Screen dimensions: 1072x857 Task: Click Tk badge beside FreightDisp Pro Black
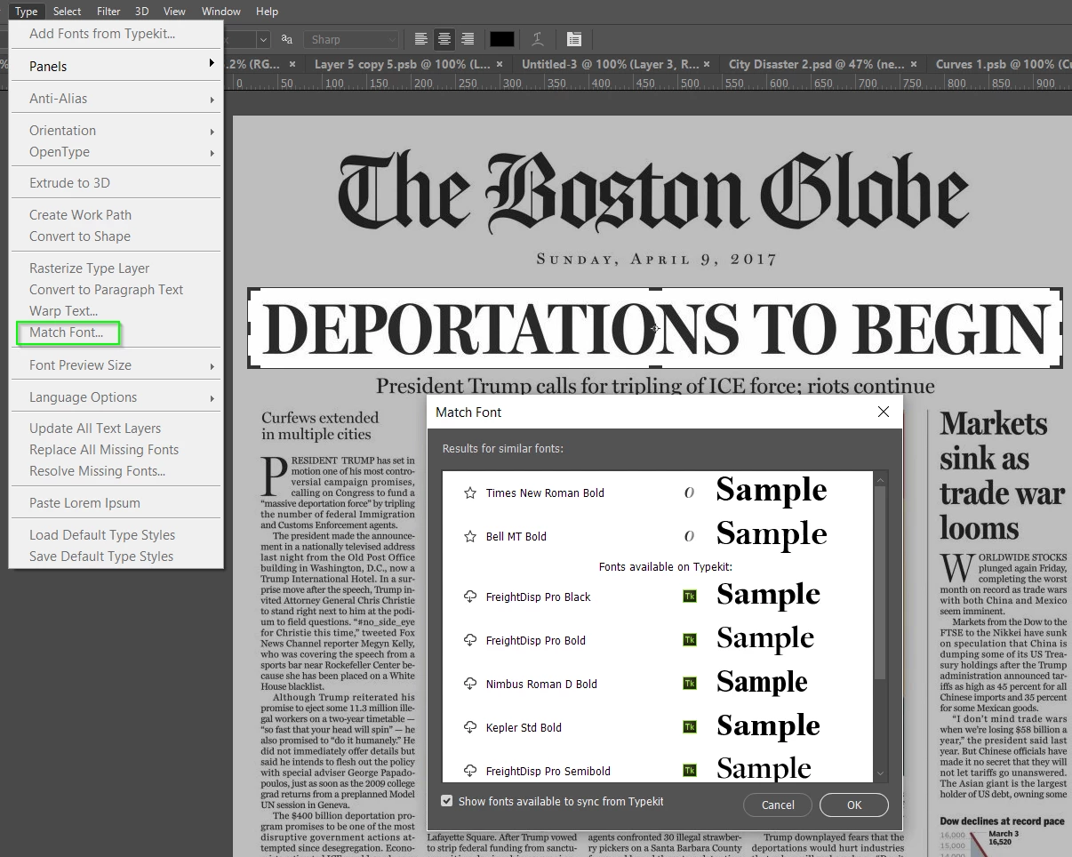click(x=689, y=597)
